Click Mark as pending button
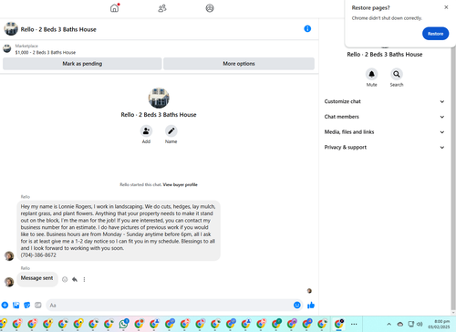The image size is (456, 332). coord(82,64)
